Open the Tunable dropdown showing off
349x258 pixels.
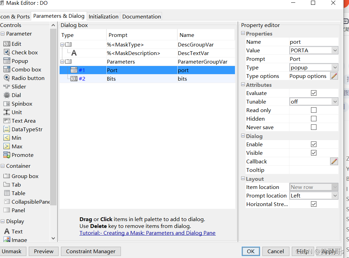point(314,102)
